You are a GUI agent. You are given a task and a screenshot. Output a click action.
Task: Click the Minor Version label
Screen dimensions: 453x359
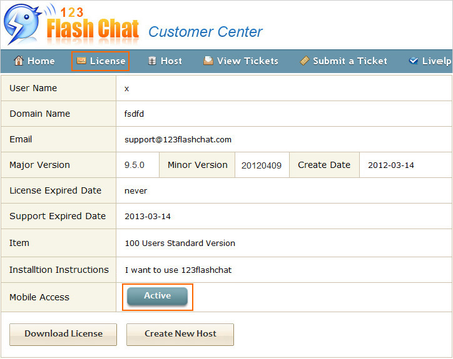tap(198, 165)
